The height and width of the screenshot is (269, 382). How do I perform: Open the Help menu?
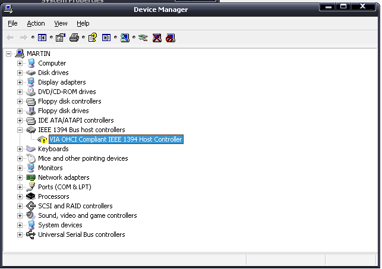click(83, 23)
